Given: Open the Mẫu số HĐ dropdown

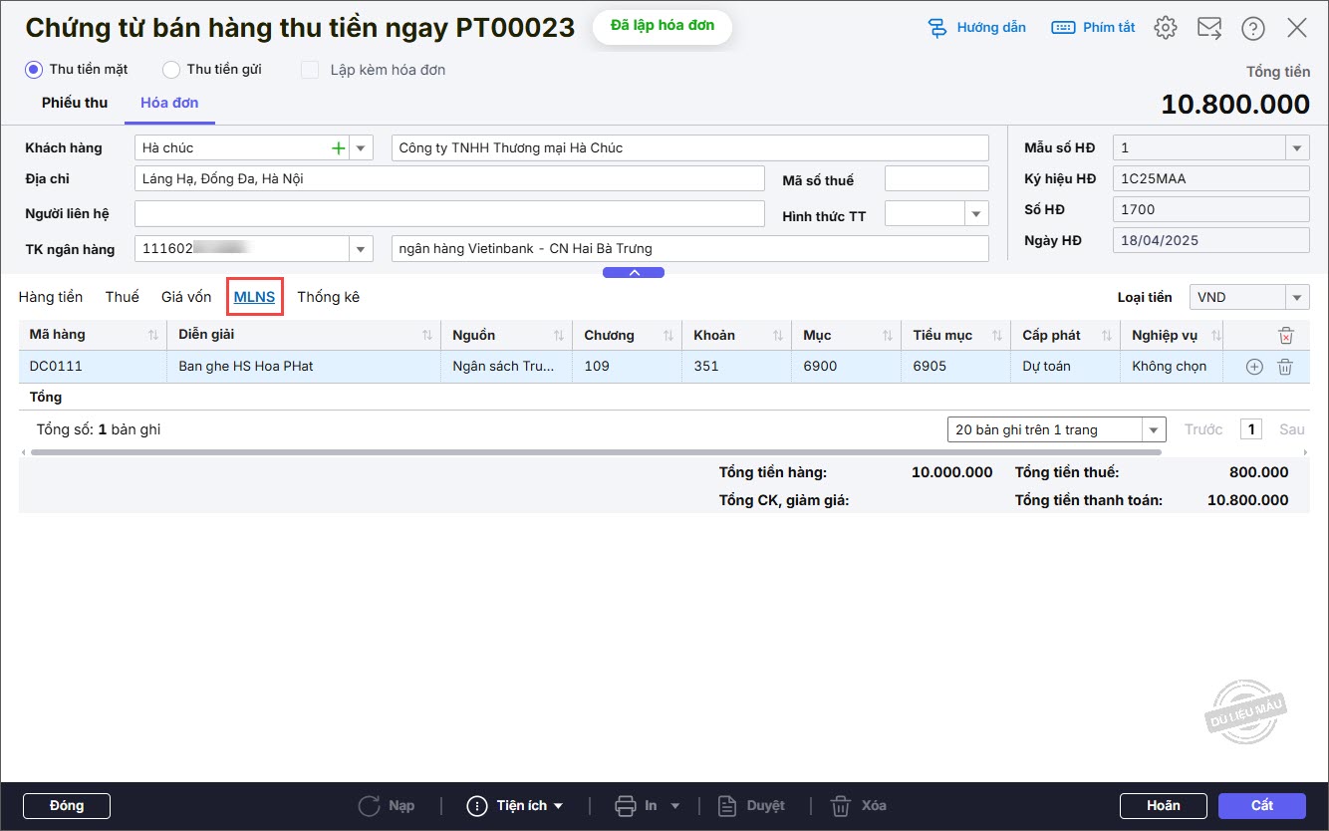Looking at the screenshot, I should coord(1296,148).
